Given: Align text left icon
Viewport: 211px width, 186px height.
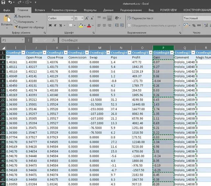Looking at the screenshot, I should pyautogui.click(x=99, y=25).
